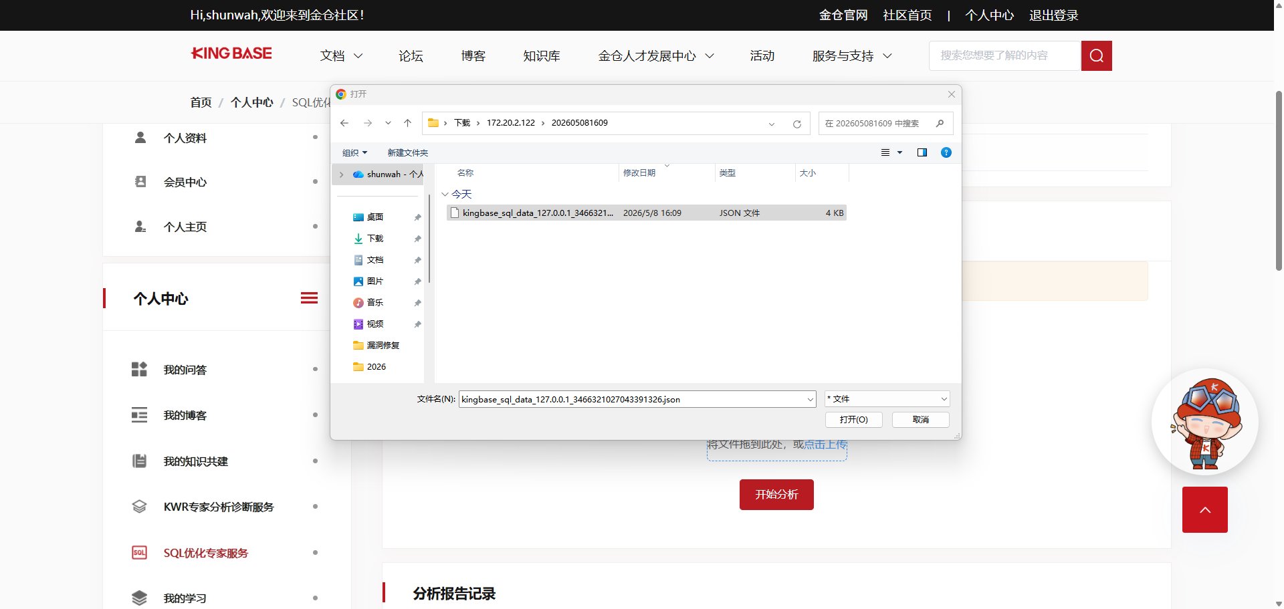Click the JSON file icon in list
This screenshot has width=1284, height=609.
(455, 213)
